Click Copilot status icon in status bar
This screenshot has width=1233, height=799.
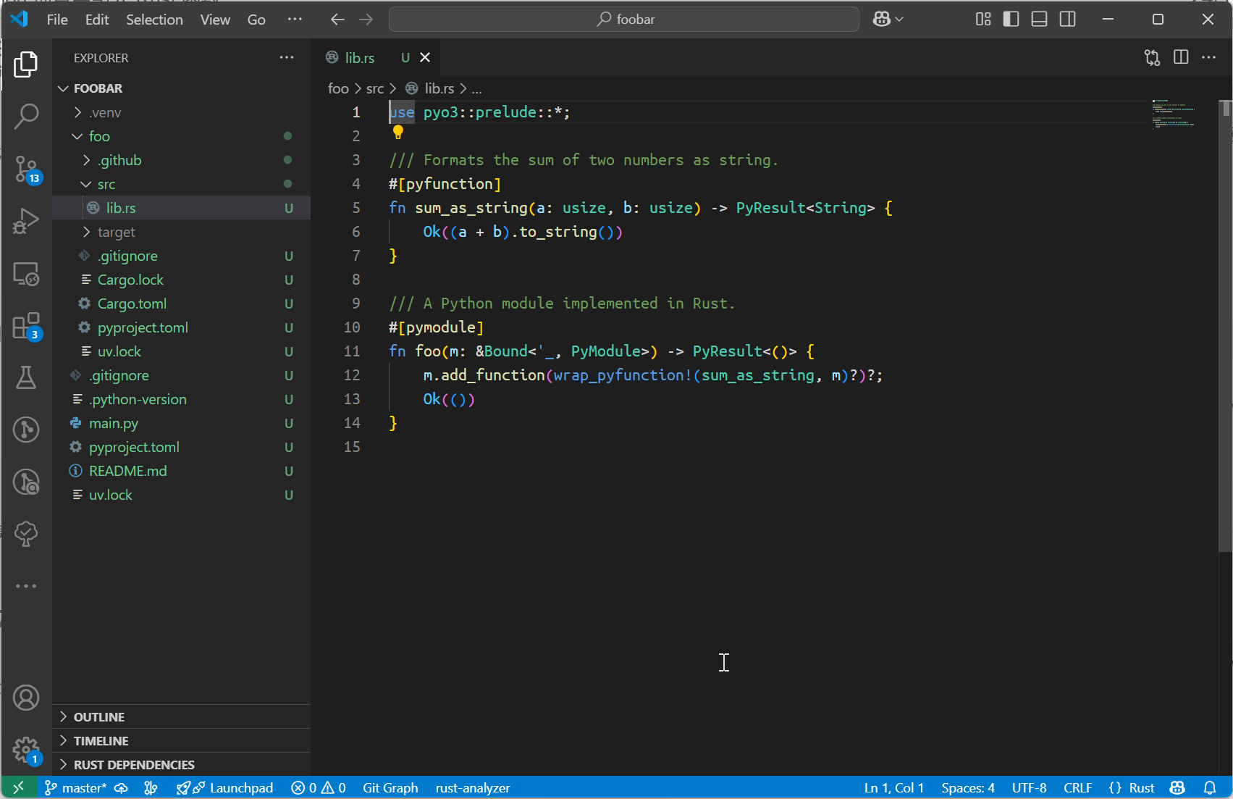pyautogui.click(x=1177, y=787)
